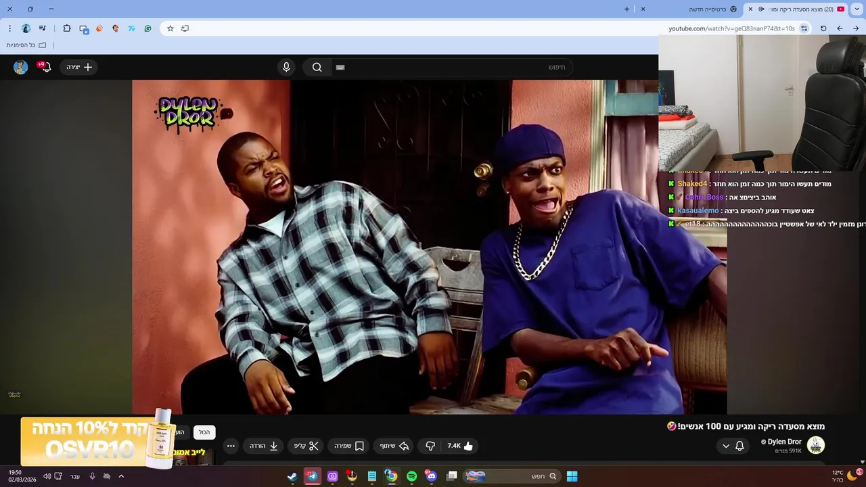The image size is (866, 487).
Task: Open Chrome from the taskbar
Action: 391,476
